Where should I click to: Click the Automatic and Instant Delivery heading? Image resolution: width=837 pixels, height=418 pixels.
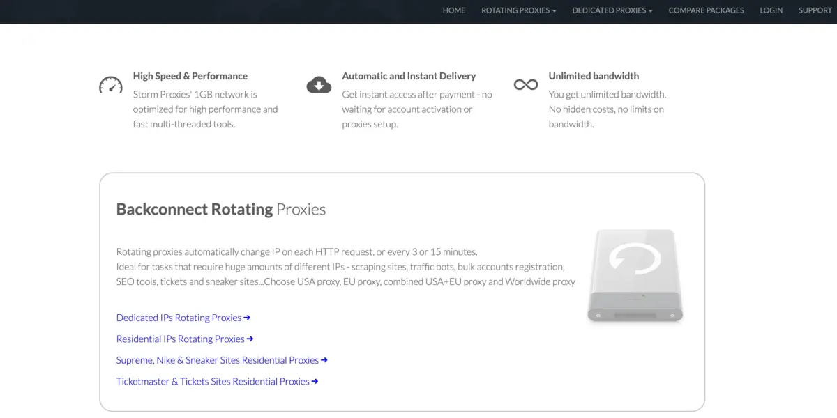pos(409,76)
